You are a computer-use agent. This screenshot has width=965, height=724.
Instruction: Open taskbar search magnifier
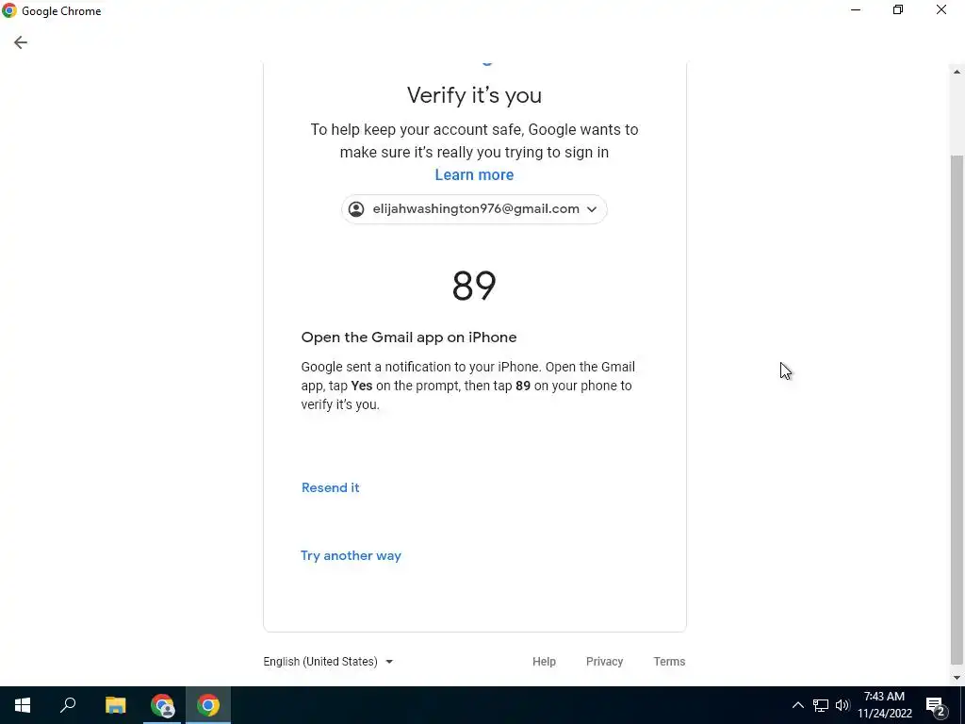coord(68,705)
